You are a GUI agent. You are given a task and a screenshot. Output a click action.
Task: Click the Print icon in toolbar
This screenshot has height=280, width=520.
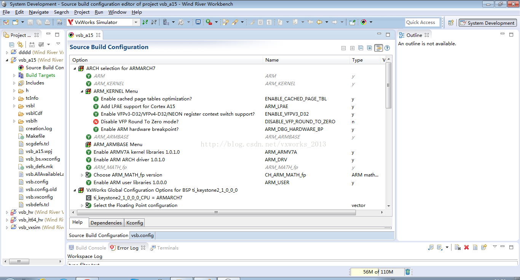pos(47,22)
